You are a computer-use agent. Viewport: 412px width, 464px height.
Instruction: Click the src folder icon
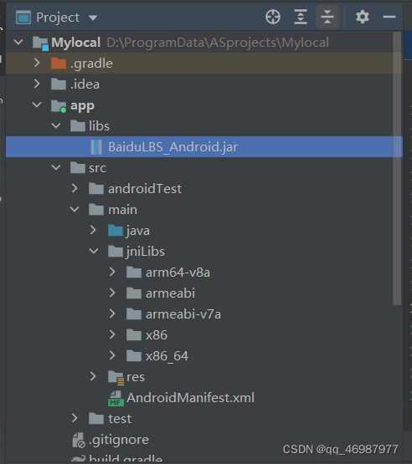tap(78, 168)
